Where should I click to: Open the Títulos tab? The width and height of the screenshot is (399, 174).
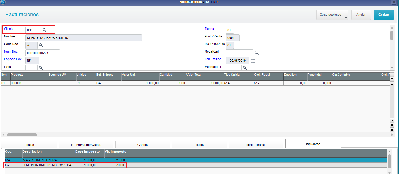tap(199, 144)
